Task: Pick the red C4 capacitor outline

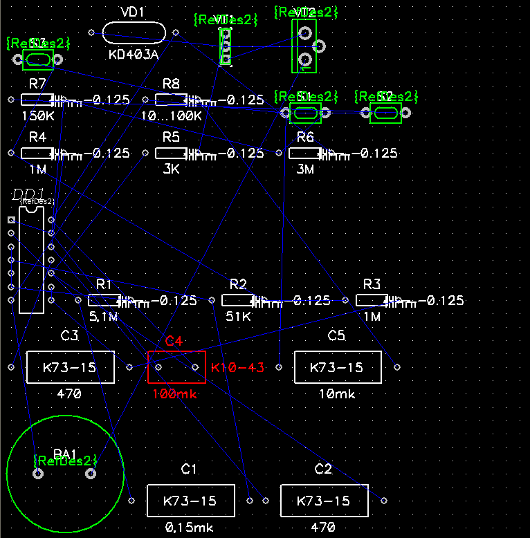Action: point(176,367)
